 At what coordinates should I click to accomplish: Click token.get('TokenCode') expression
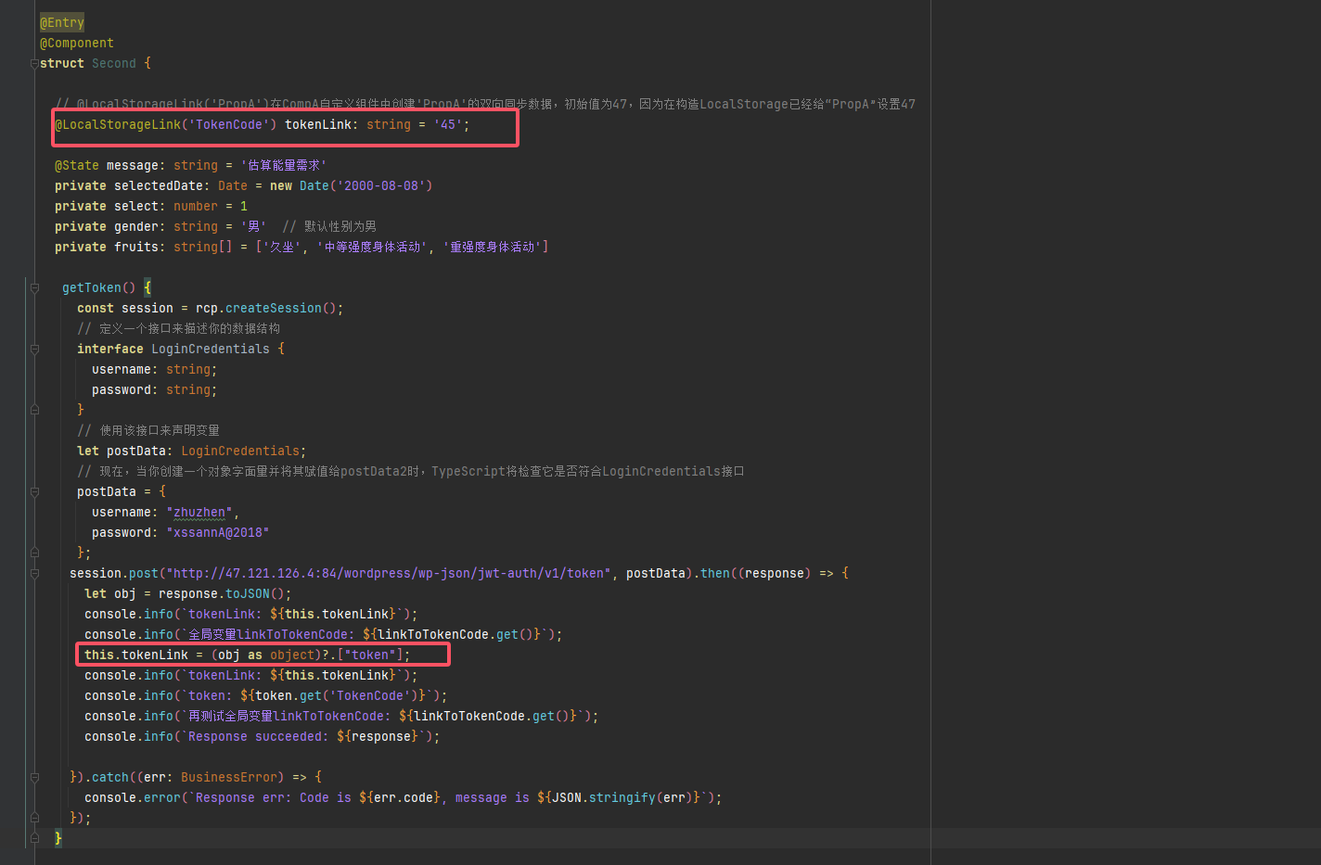pyautogui.click(x=337, y=695)
